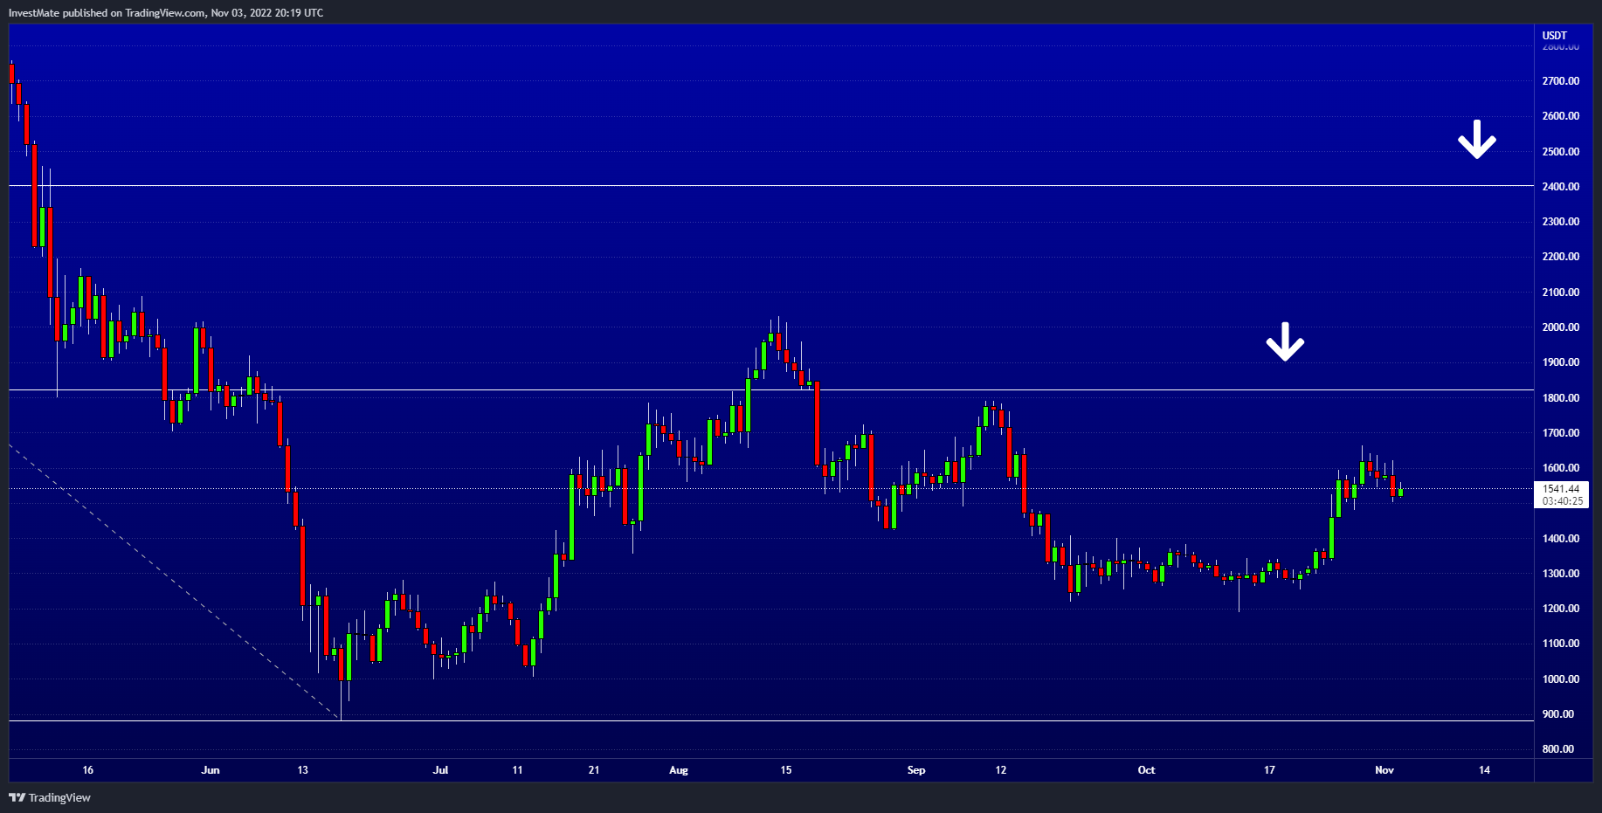Click the 1800.00 price axis label
Image resolution: width=1602 pixels, height=813 pixels.
[x=1561, y=398]
